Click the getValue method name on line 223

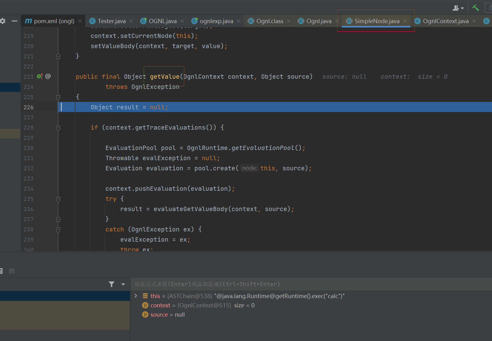(x=164, y=77)
